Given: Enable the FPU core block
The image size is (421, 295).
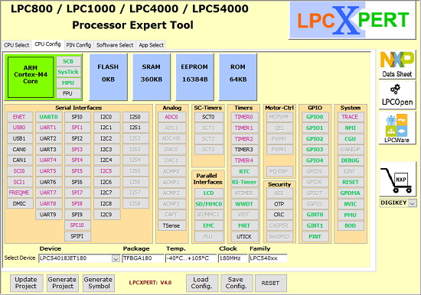Looking at the screenshot, I should click(68, 93).
